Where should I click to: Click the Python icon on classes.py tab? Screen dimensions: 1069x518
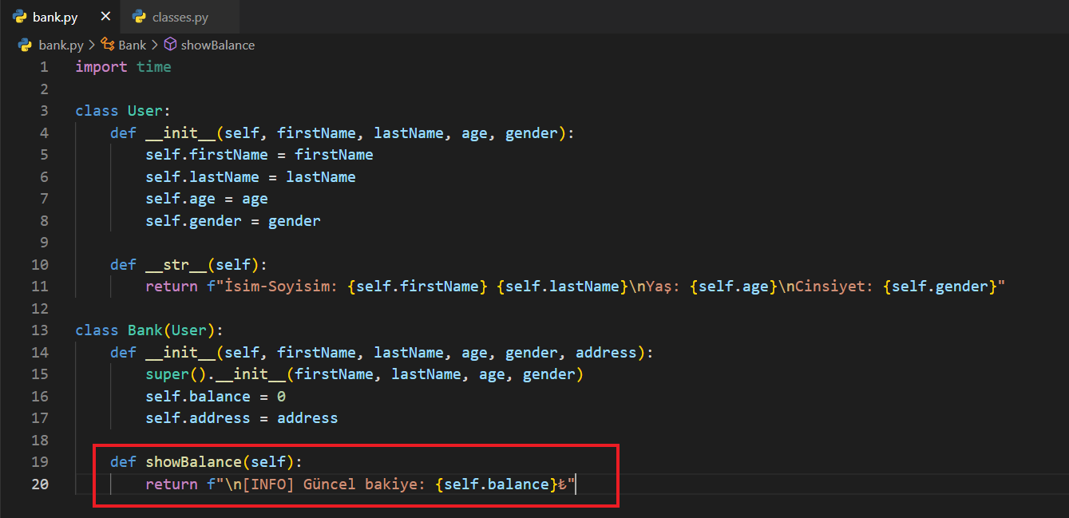coord(140,17)
